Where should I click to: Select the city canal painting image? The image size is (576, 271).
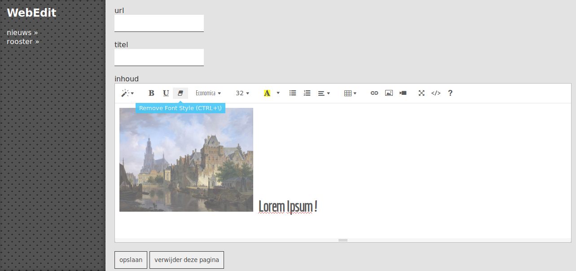(x=186, y=160)
